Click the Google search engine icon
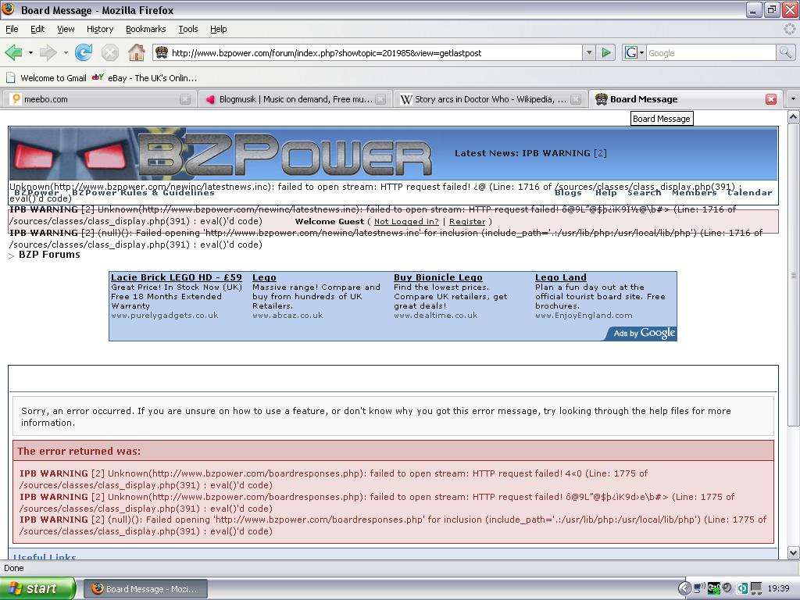 tap(631, 52)
